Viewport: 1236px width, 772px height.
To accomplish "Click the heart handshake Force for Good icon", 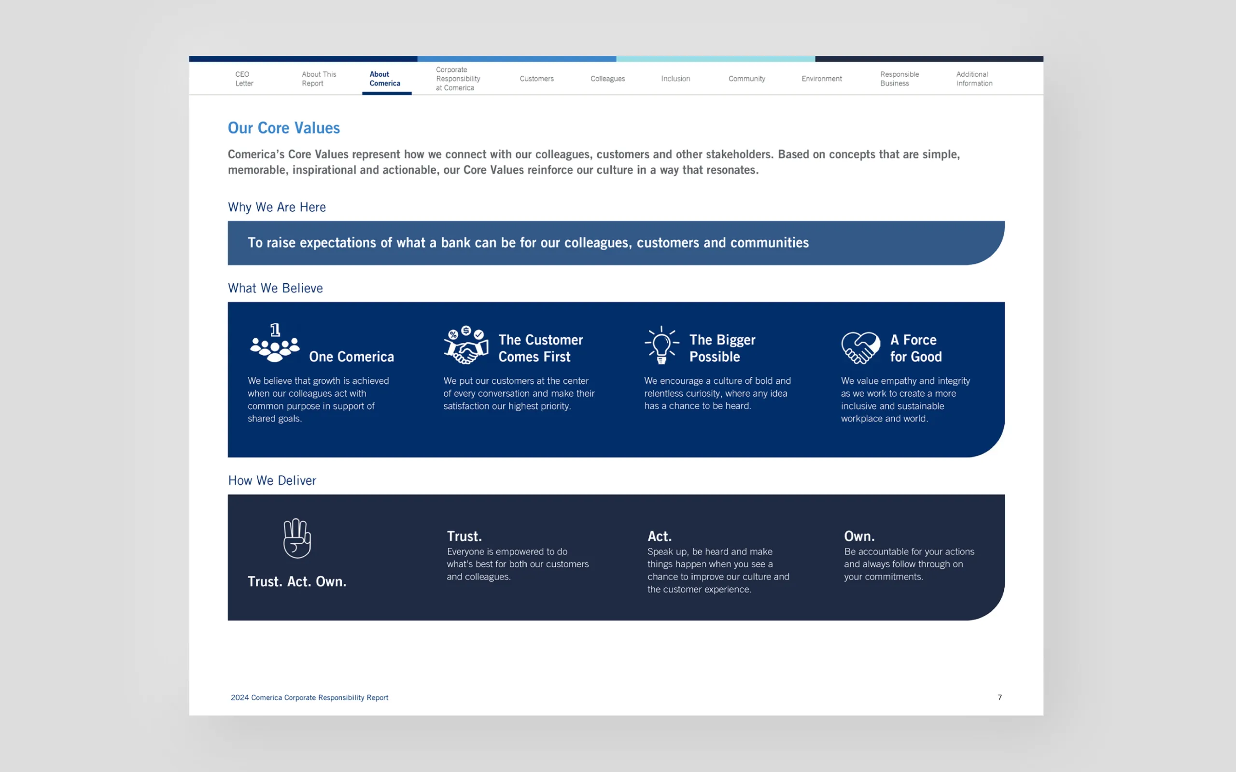I will click(x=860, y=348).
